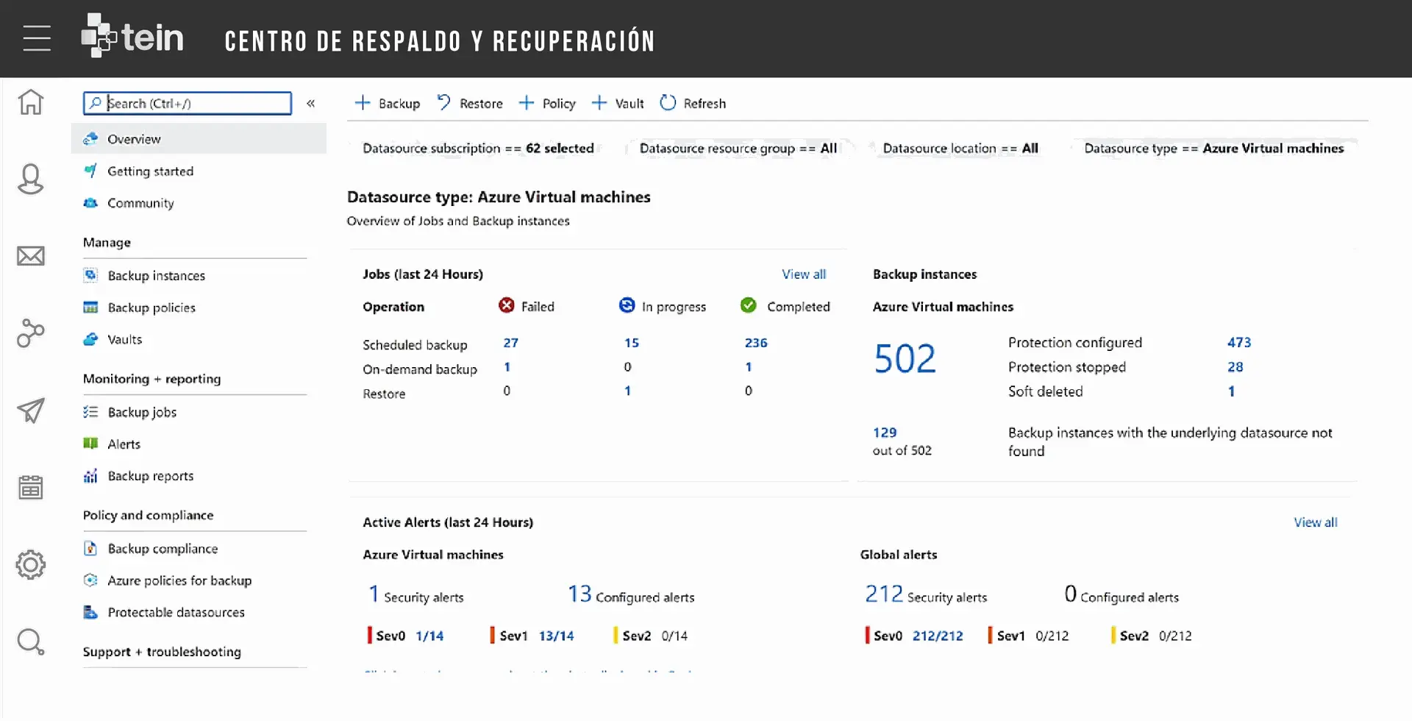The image size is (1412, 721).
Task: Click the paper plane send icon
Action: pyautogui.click(x=31, y=411)
